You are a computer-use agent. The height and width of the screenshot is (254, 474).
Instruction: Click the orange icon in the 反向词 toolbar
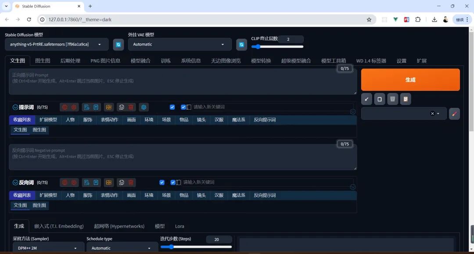pyautogui.click(x=108, y=182)
